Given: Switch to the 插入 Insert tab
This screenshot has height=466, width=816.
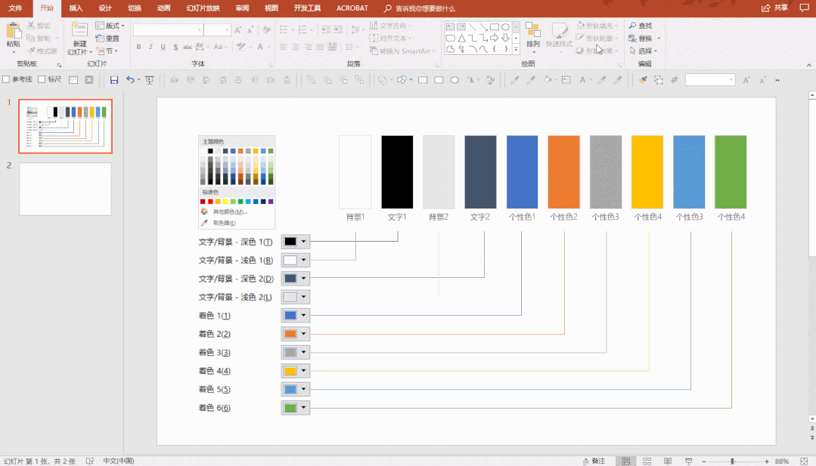Looking at the screenshot, I should pos(76,8).
